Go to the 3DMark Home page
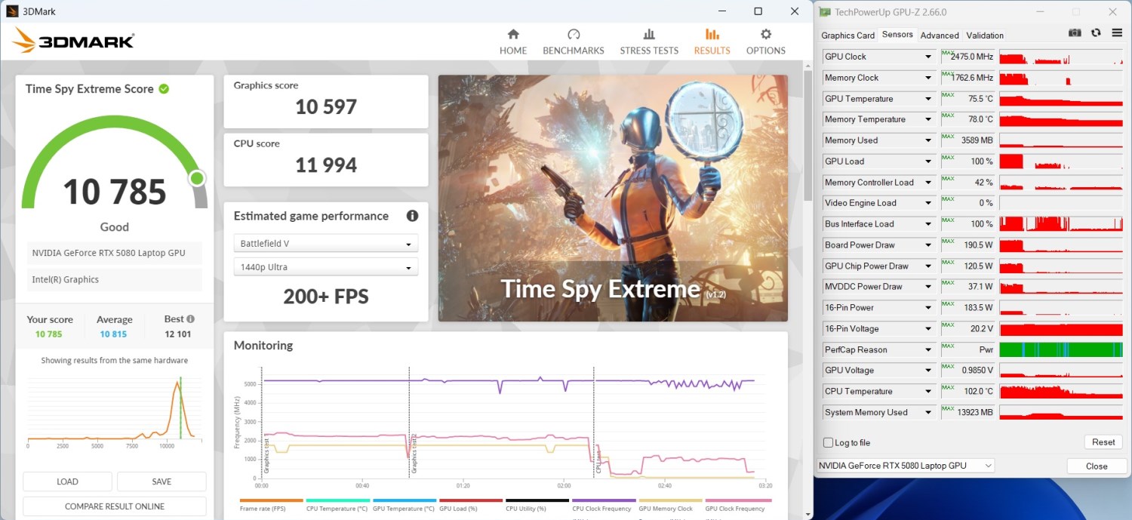The image size is (1132, 520). [x=513, y=42]
